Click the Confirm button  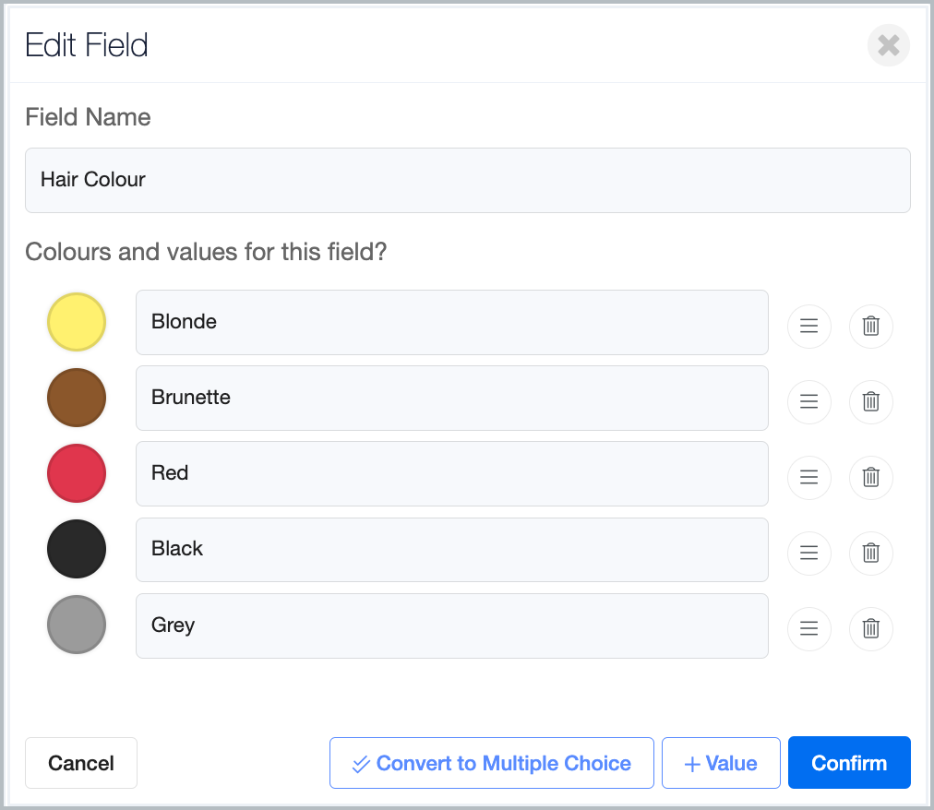[849, 762]
